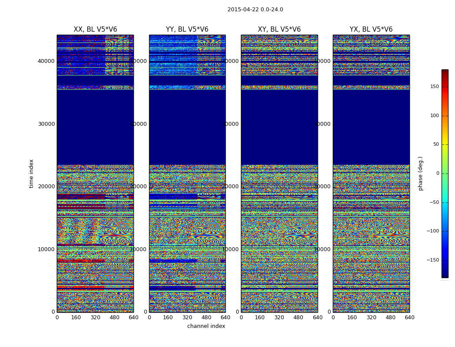Click the colorbar tick label "−150"
Viewport: 455px width, 347px height.
(x=432, y=260)
